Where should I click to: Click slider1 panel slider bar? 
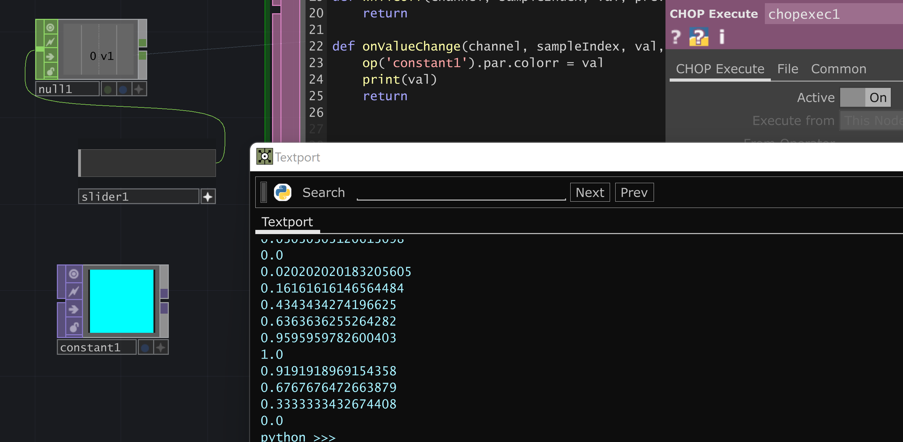tap(147, 163)
